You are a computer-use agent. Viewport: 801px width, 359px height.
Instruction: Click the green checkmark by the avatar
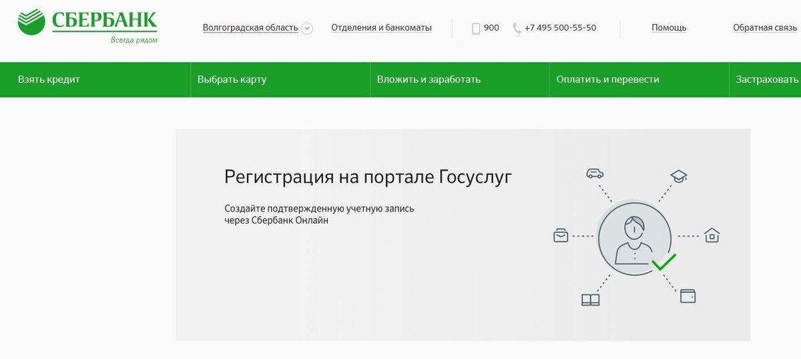click(663, 262)
